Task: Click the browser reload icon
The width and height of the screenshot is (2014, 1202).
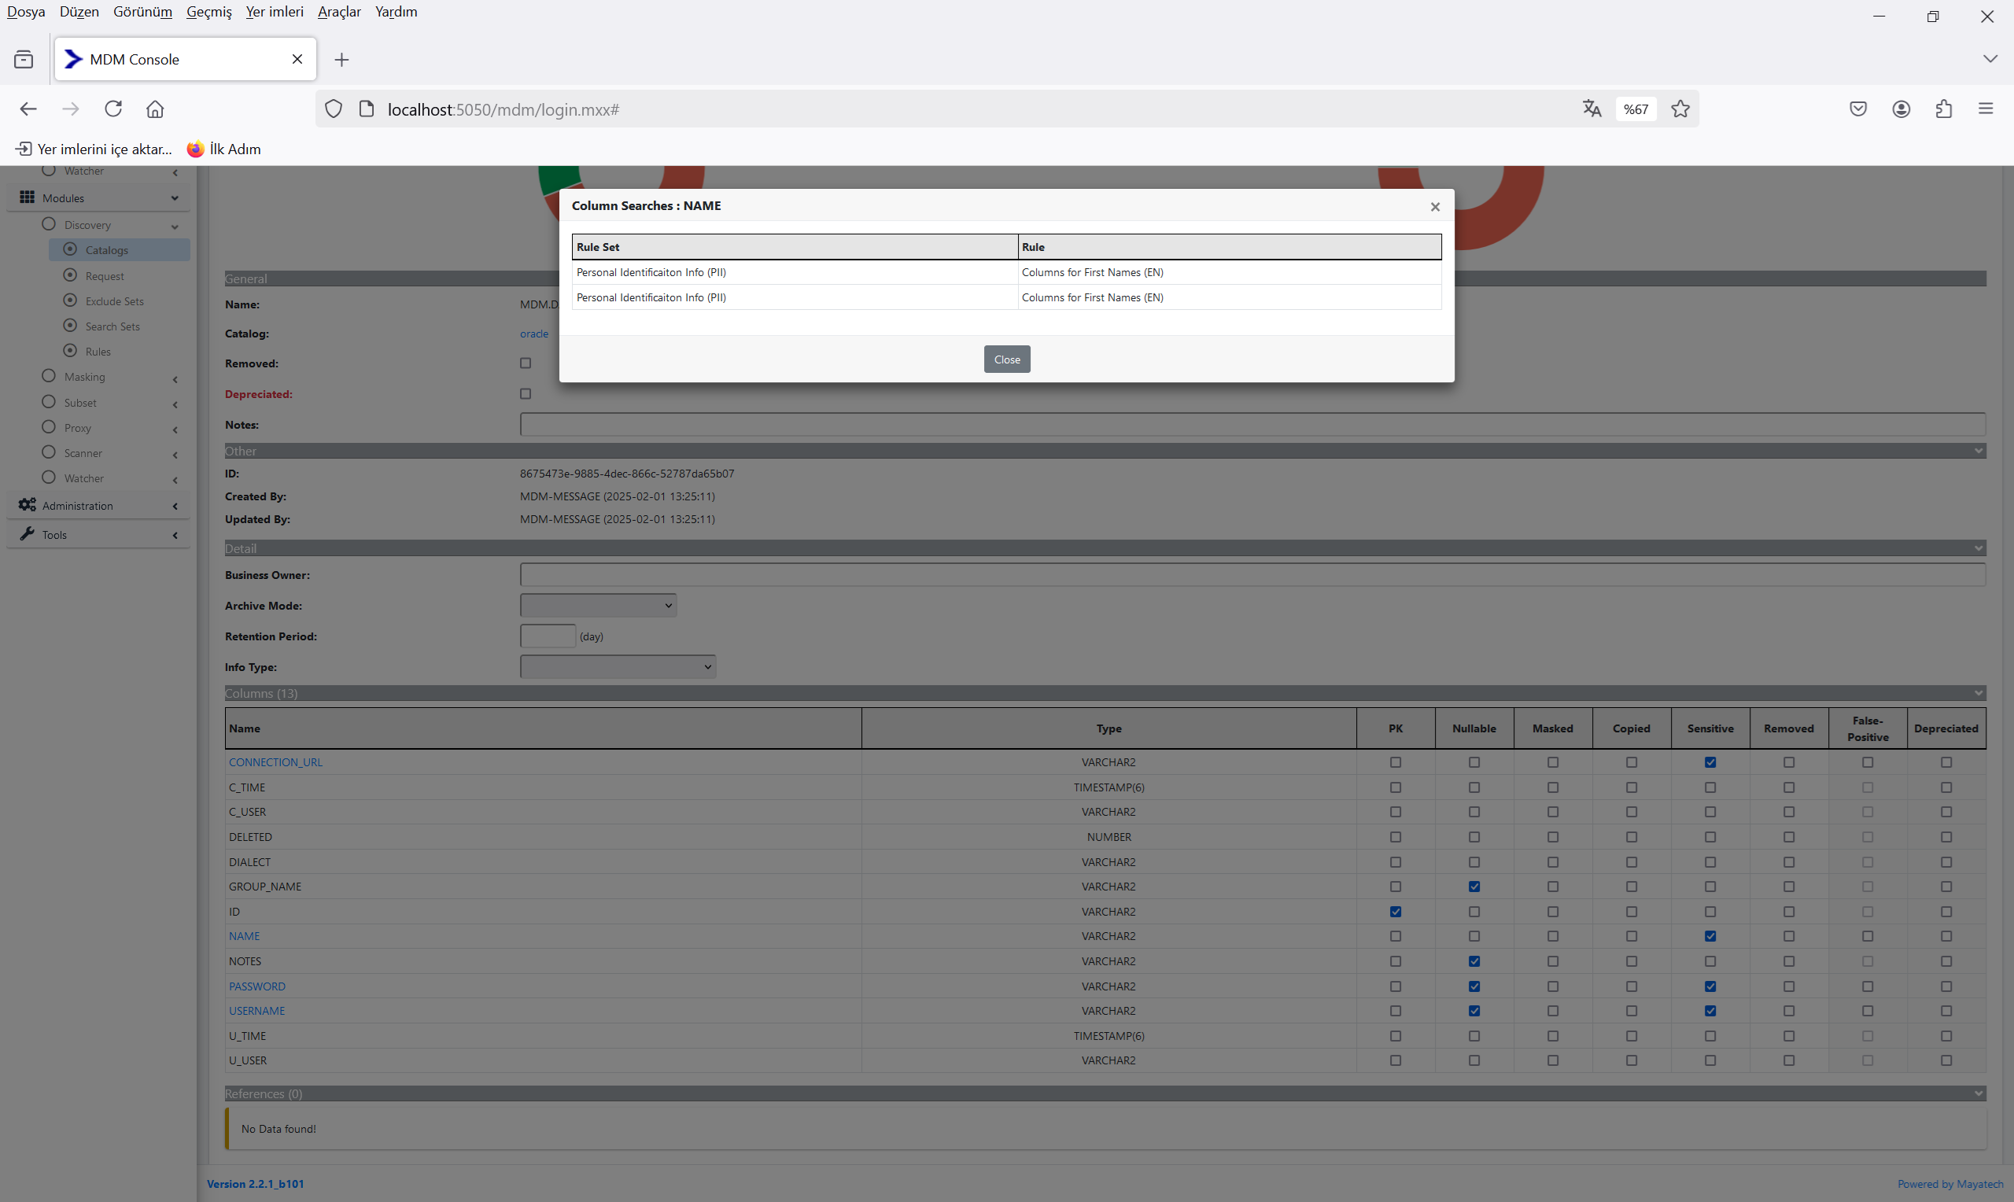Action: (113, 109)
